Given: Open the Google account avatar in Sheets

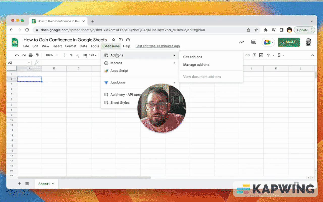Looking at the screenshot, I should click(308, 42).
